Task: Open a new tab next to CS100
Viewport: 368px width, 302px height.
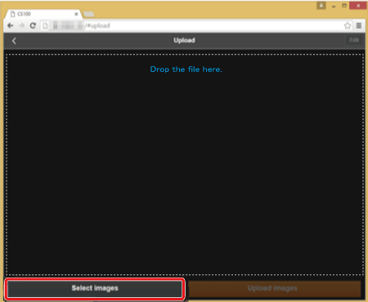Action: click(88, 14)
